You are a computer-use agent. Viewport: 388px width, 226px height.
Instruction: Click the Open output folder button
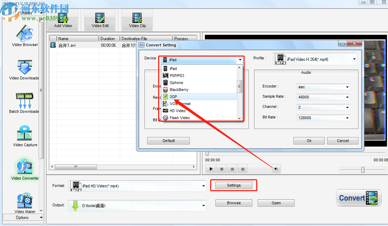pyautogui.click(x=276, y=203)
